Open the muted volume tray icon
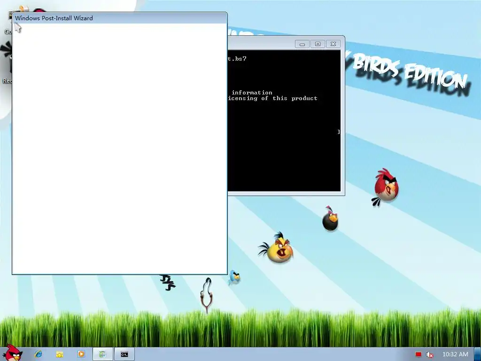The height and width of the screenshot is (361, 481). 430,354
